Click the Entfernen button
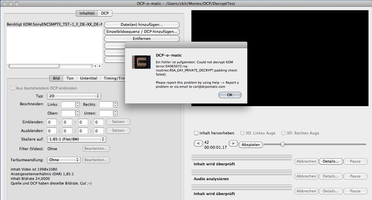The width and height of the screenshot is (372, 200). (142, 38)
